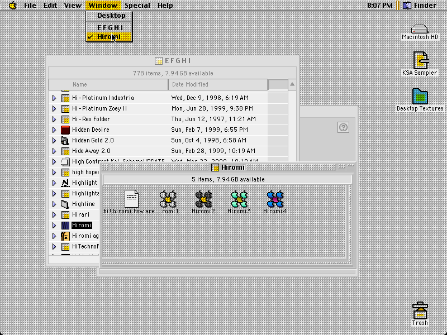Open the Special menu
The image size is (447, 335).
coord(137,5)
